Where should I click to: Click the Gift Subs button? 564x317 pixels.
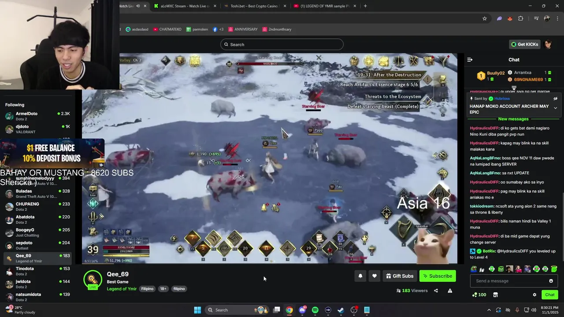(400, 276)
